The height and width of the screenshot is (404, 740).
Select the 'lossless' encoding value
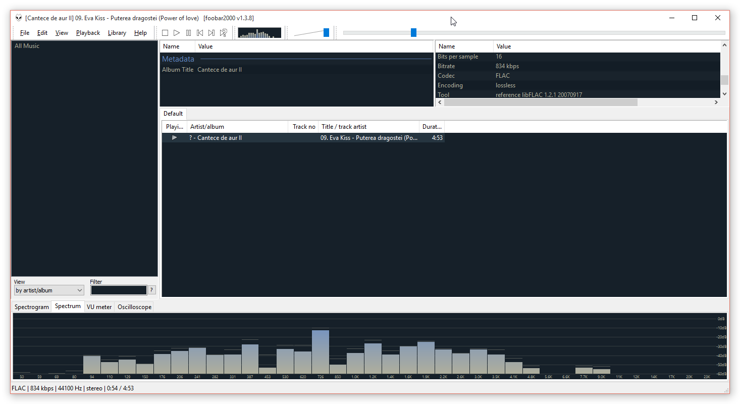(x=505, y=85)
